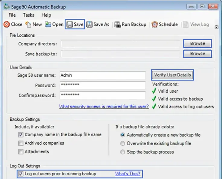Save the current backup configuration
This screenshot has height=179, width=222.
click(75, 24)
